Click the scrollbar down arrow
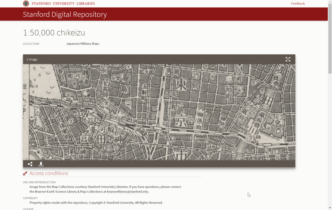This screenshot has width=332, height=210. point(330,208)
